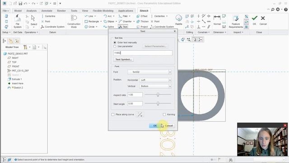Select the Spline sketch tool

pos(109,27)
